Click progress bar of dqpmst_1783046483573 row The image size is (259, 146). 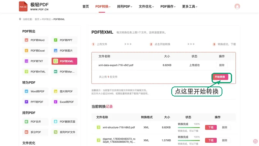click(x=189, y=140)
